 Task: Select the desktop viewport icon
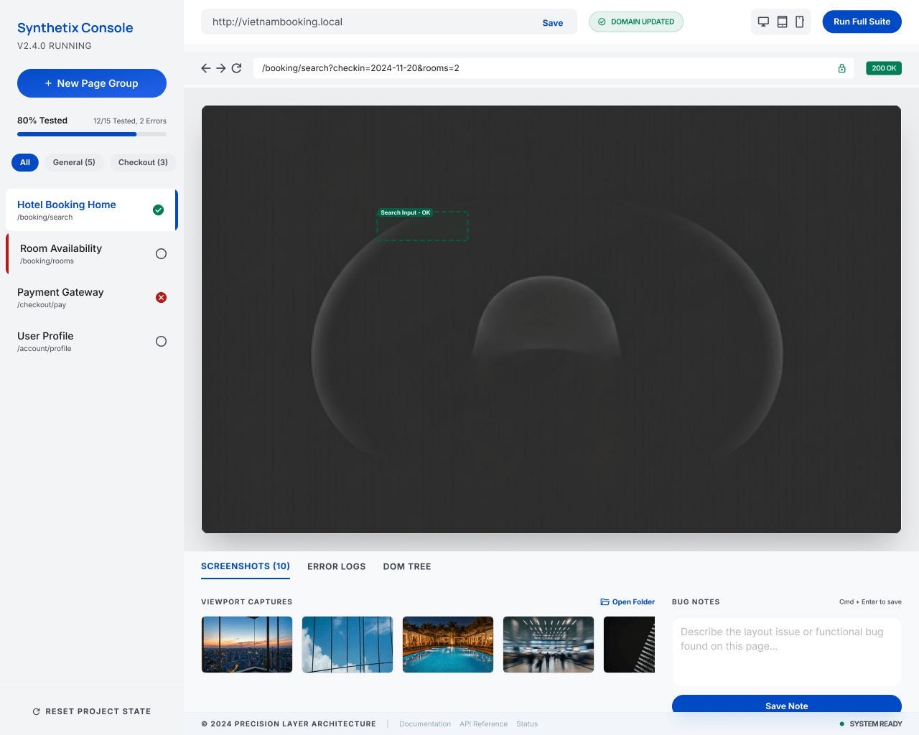tap(763, 22)
